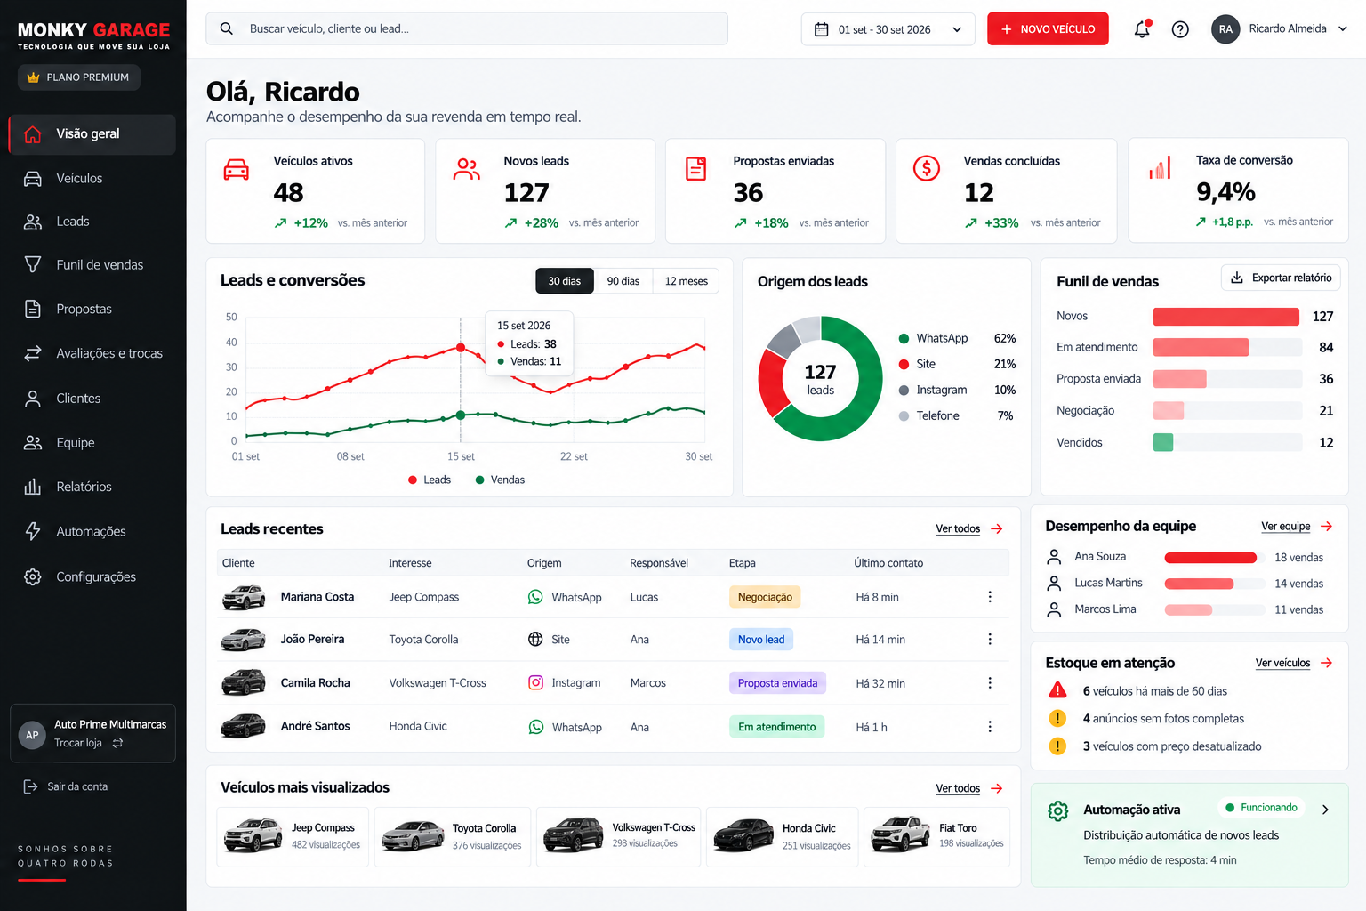Click the search magnifier icon
This screenshot has height=911, width=1366.
click(x=227, y=28)
